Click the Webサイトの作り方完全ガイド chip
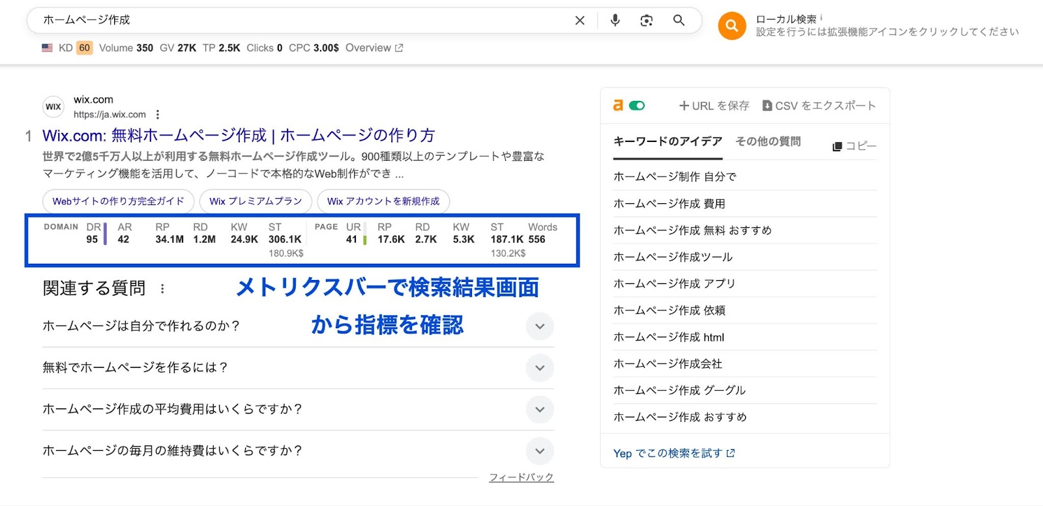The height and width of the screenshot is (506, 1043). pos(119,201)
